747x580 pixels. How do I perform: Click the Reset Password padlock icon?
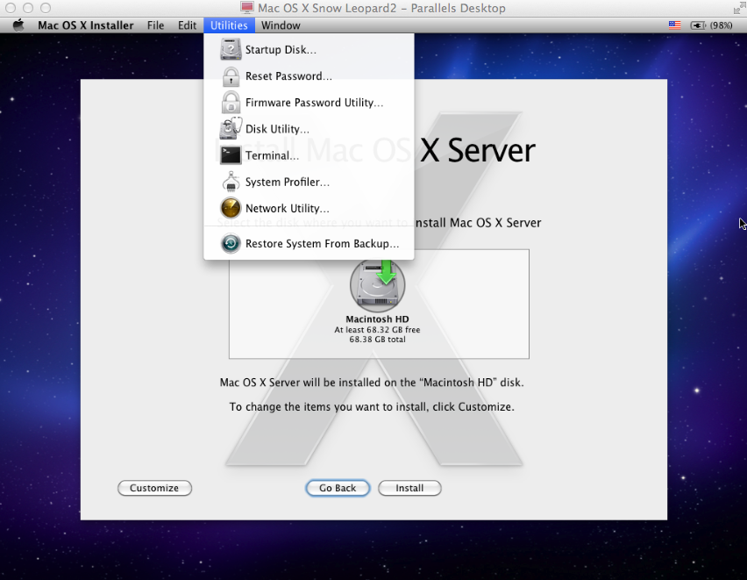pyautogui.click(x=231, y=76)
